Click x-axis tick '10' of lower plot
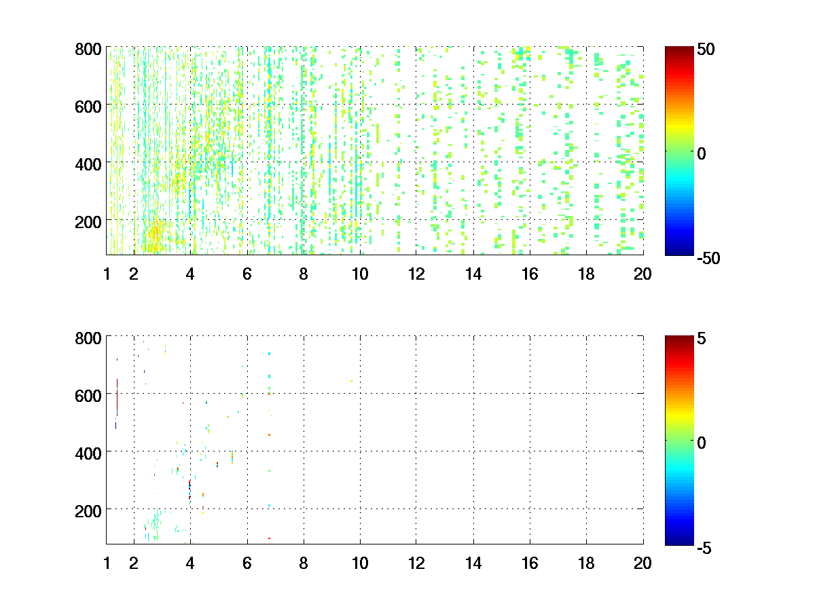This screenshot has height=611, width=815. (360, 563)
